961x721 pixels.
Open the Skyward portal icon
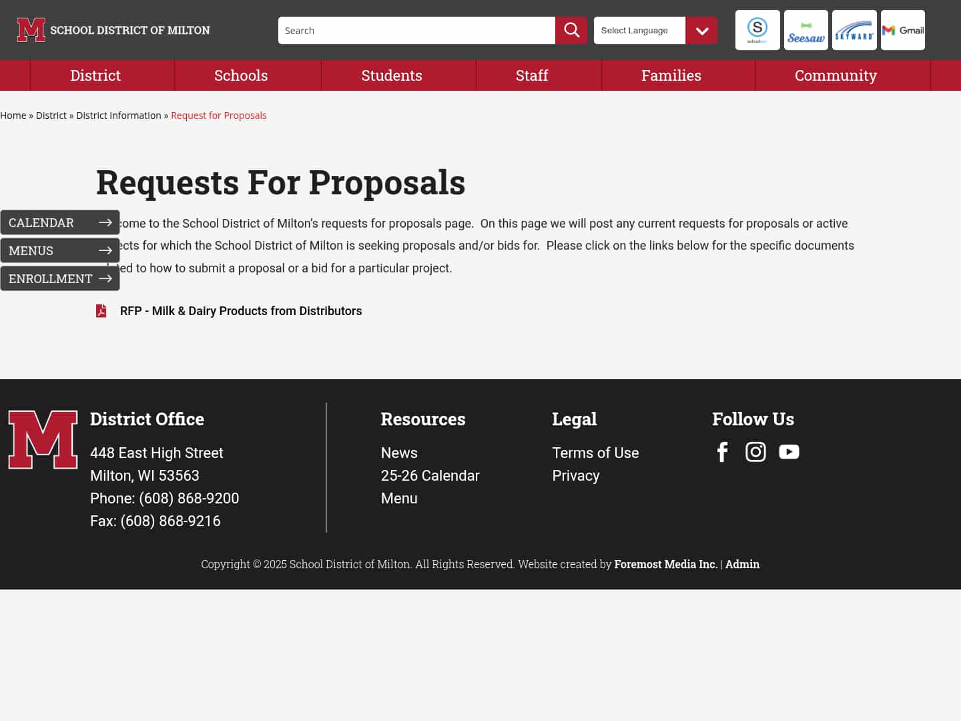pyautogui.click(x=854, y=29)
